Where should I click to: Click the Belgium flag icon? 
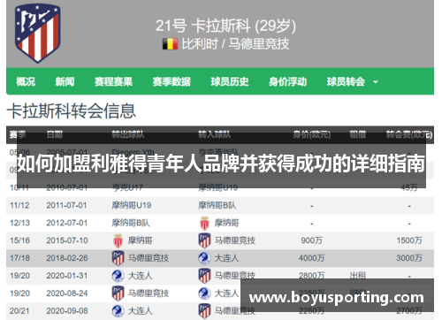(x=170, y=44)
